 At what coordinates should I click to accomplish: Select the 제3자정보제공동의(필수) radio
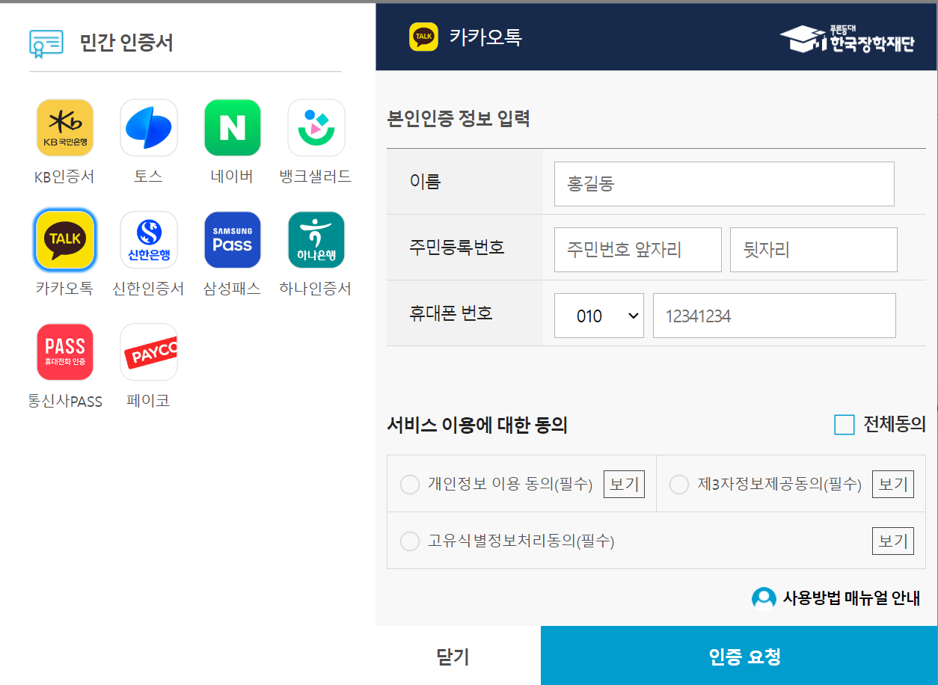(x=679, y=485)
